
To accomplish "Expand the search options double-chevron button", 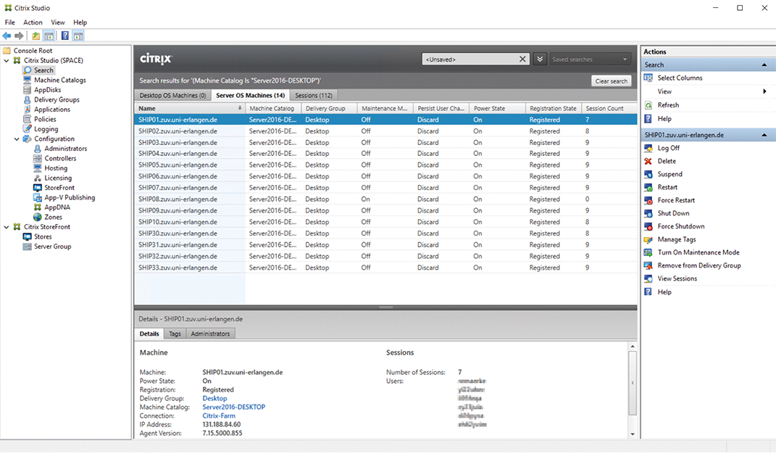I will [x=539, y=59].
